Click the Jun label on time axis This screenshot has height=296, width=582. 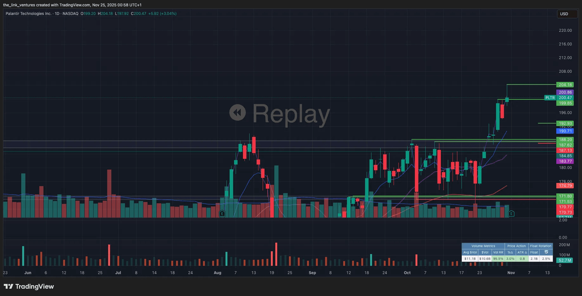coord(28,273)
